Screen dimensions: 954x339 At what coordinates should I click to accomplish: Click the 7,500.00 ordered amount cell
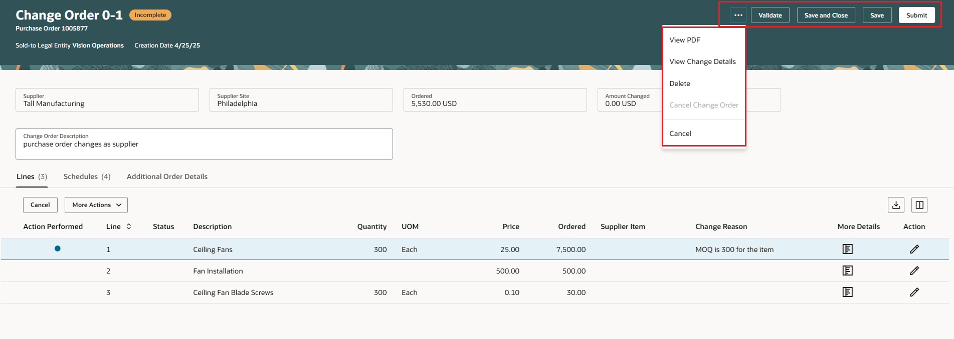pyautogui.click(x=570, y=249)
